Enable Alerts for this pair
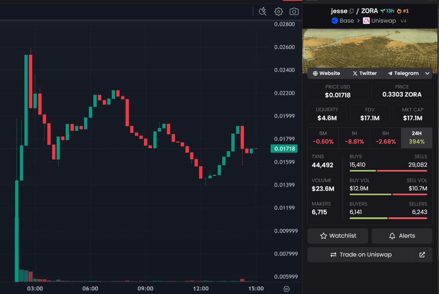Viewport: 439px width, 294px height. tap(402, 236)
